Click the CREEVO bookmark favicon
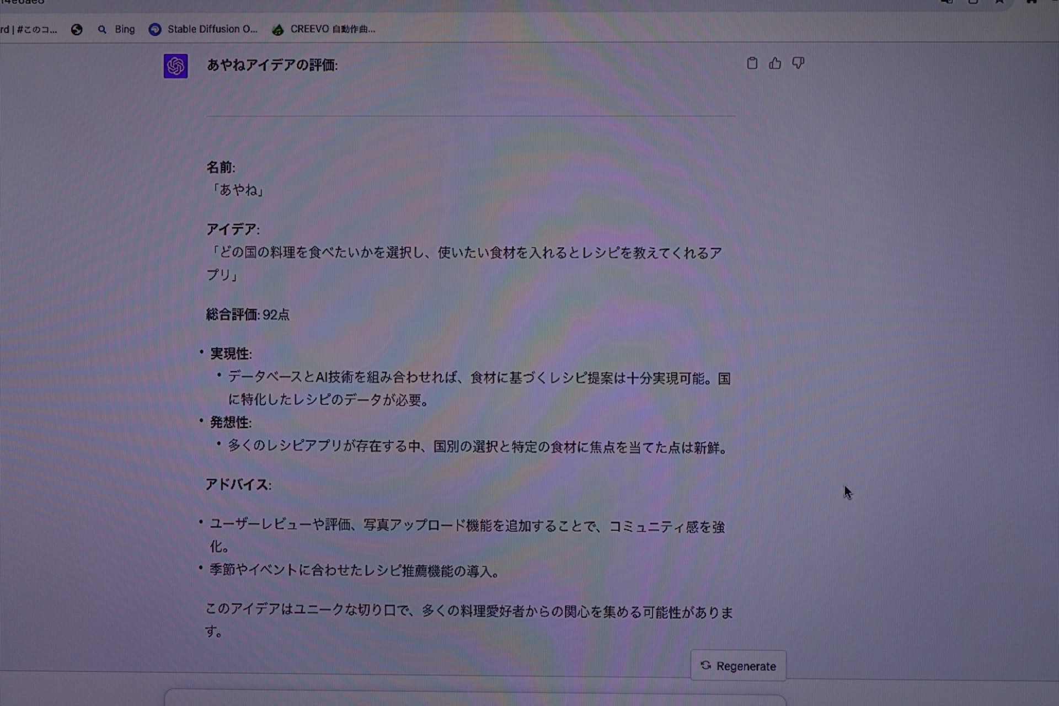The image size is (1059, 706). pos(278,30)
